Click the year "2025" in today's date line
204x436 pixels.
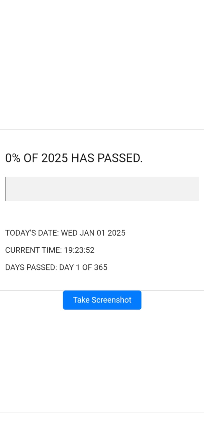coord(117,233)
